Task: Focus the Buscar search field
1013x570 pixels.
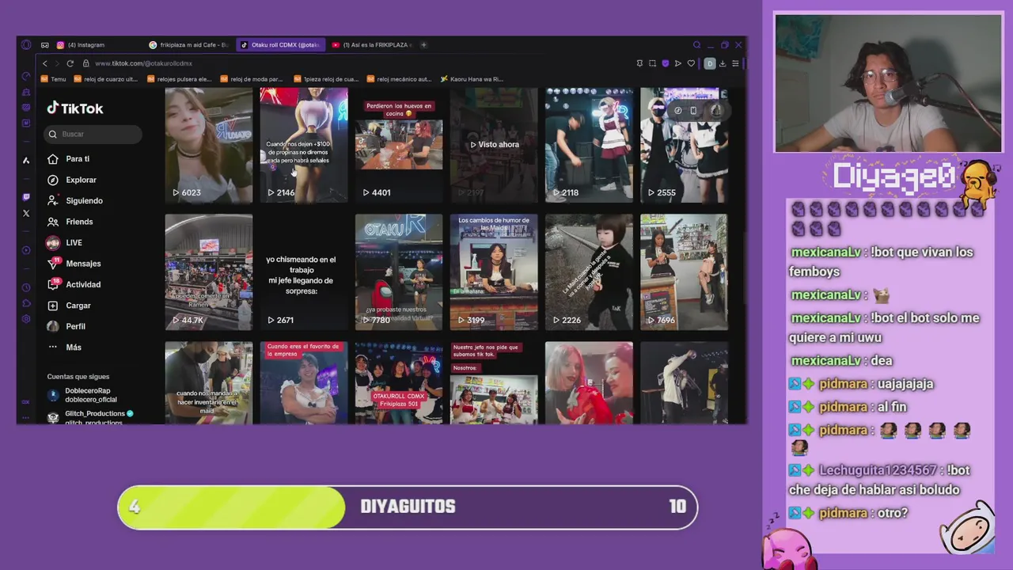Action: pos(93,134)
